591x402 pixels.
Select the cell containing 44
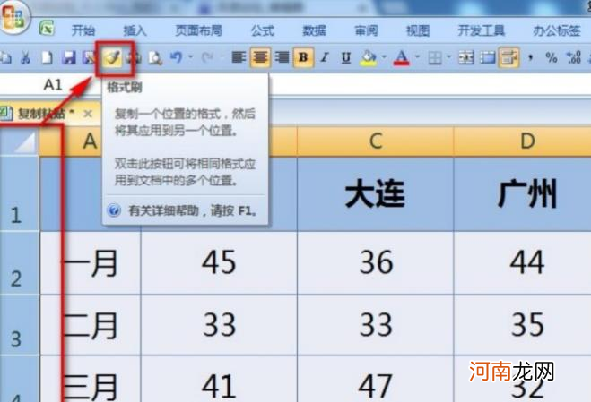[x=523, y=263]
